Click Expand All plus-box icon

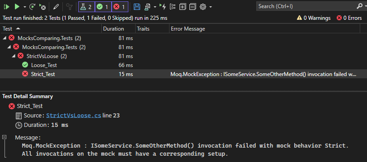click(183, 7)
